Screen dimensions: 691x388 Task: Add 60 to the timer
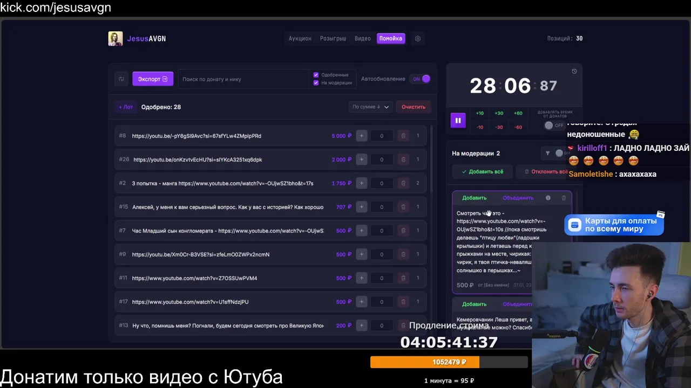click(x=518, y=113)
